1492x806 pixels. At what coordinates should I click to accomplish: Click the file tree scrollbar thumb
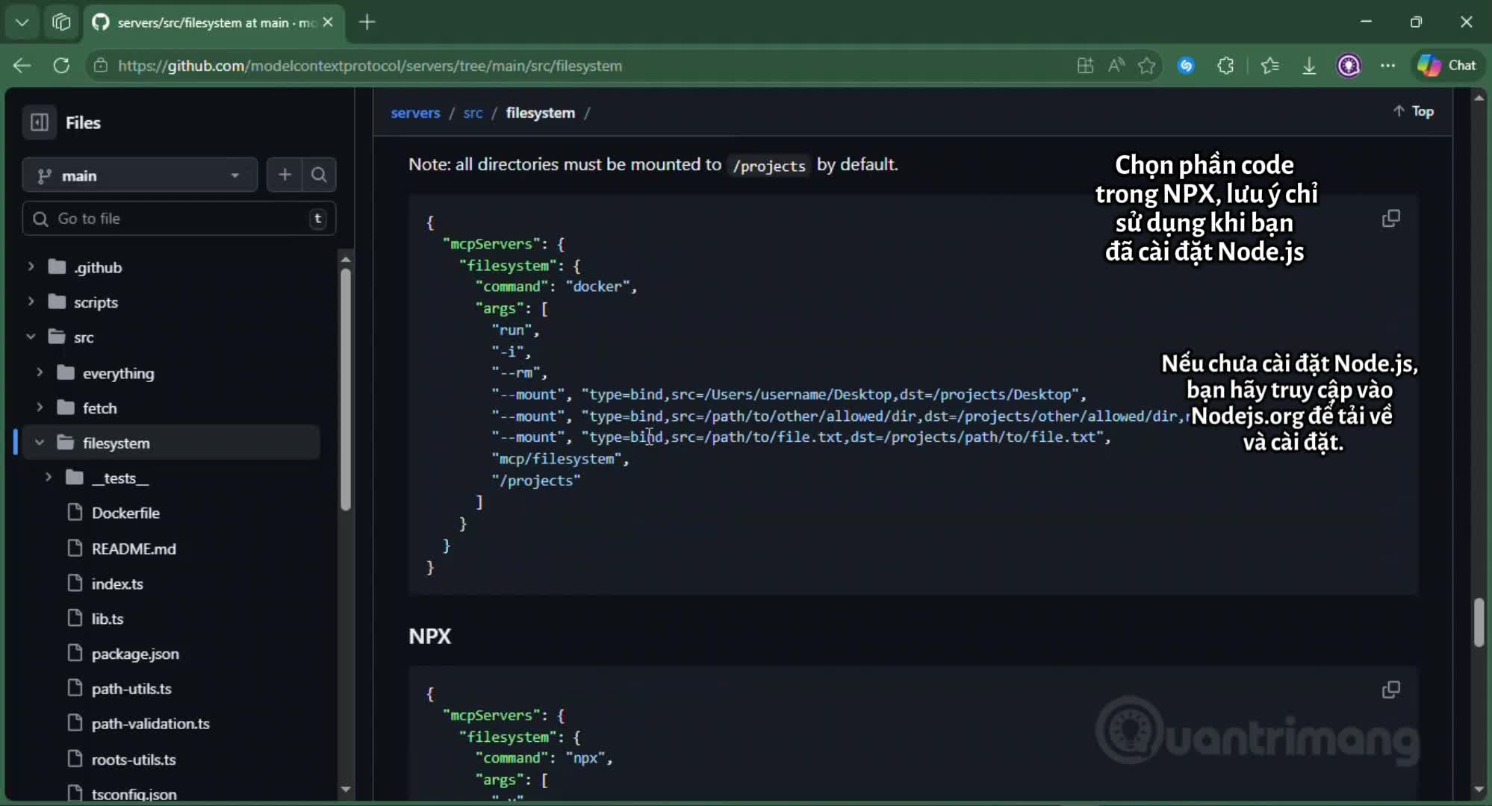click(x=345, y=388)
